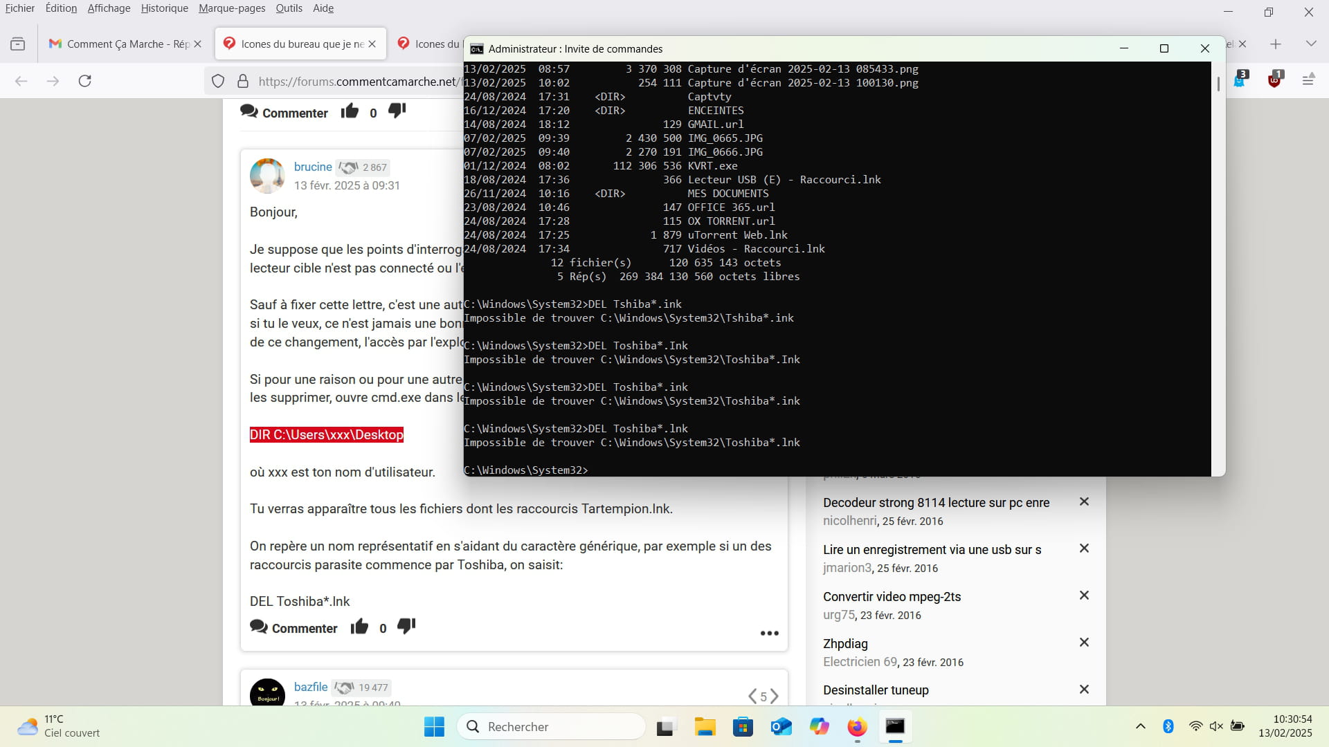1329x747 pixels.
Task: Open the Édition menu
Action: click(x=61, y=8)
